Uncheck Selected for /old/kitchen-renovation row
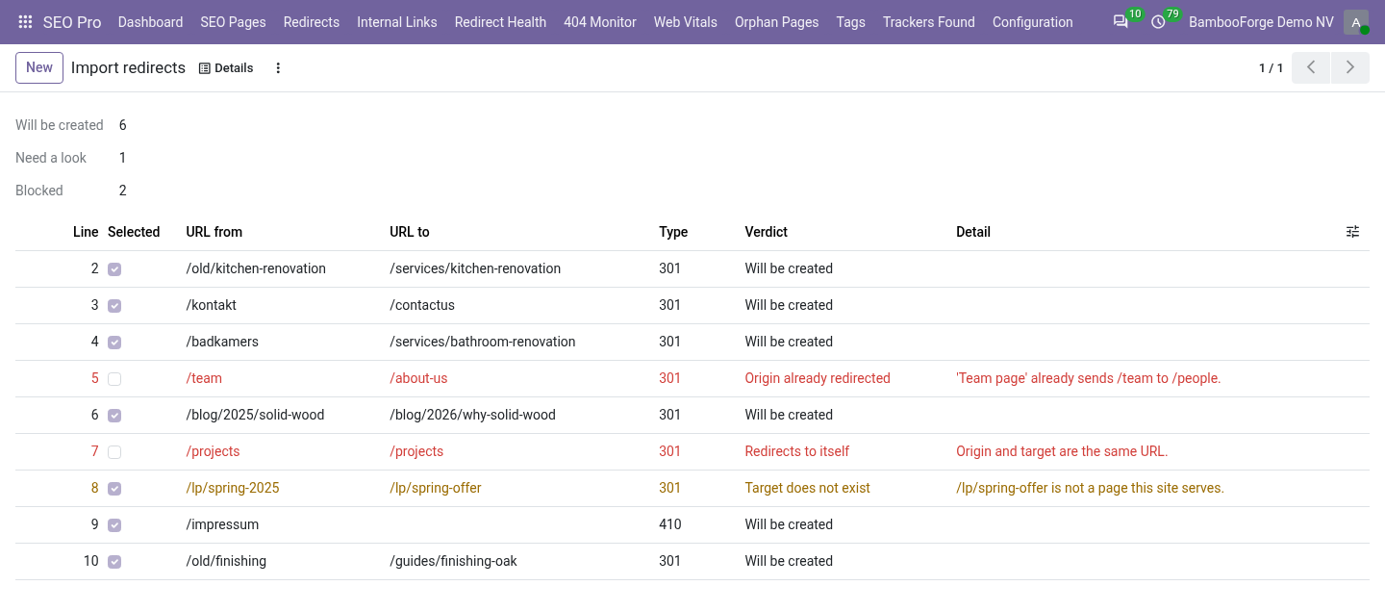 pos(114,269)
